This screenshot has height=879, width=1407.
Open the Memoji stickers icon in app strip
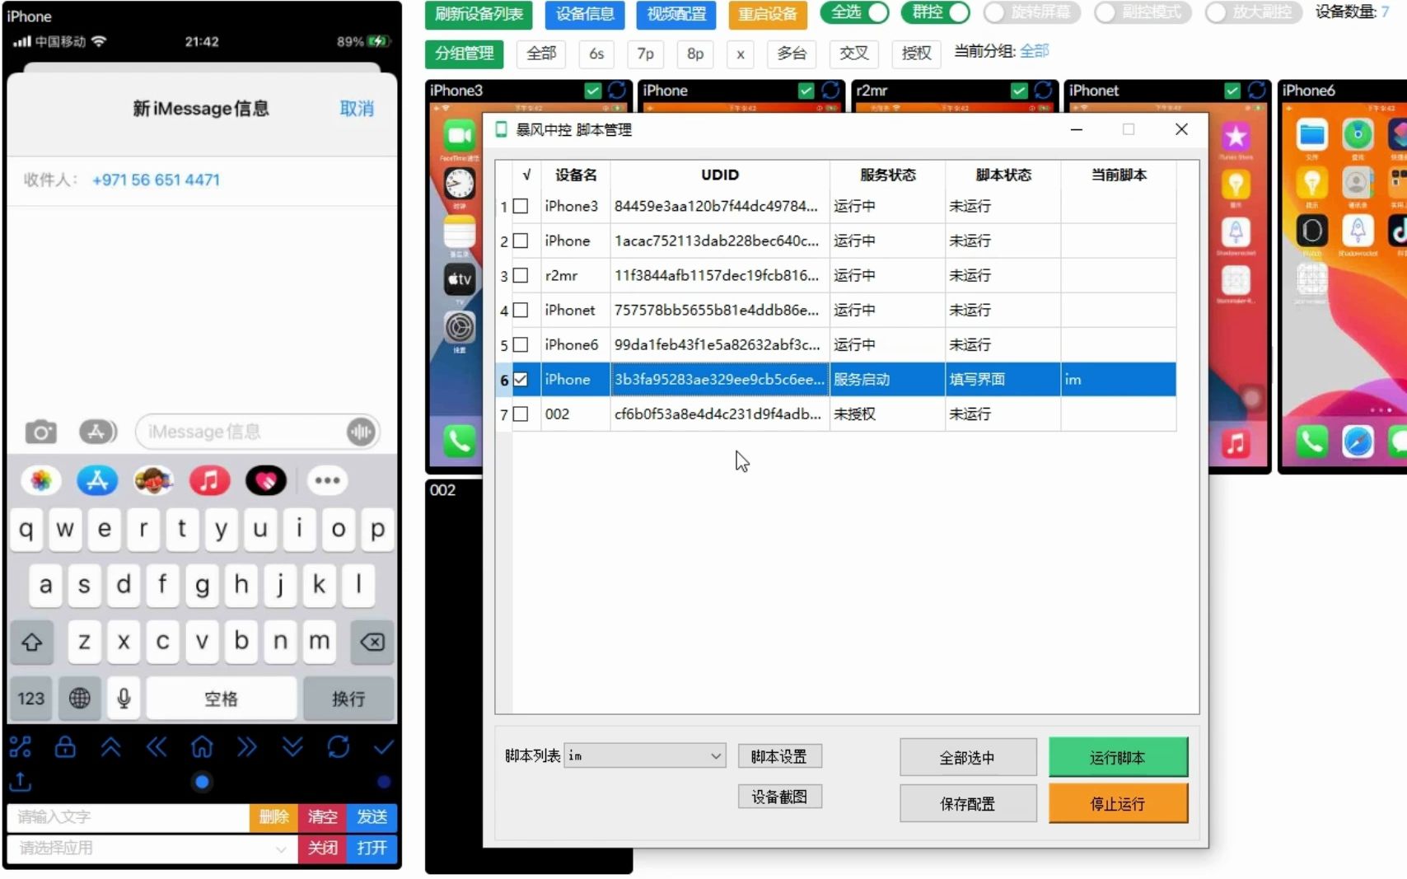(x=153, y=480)
